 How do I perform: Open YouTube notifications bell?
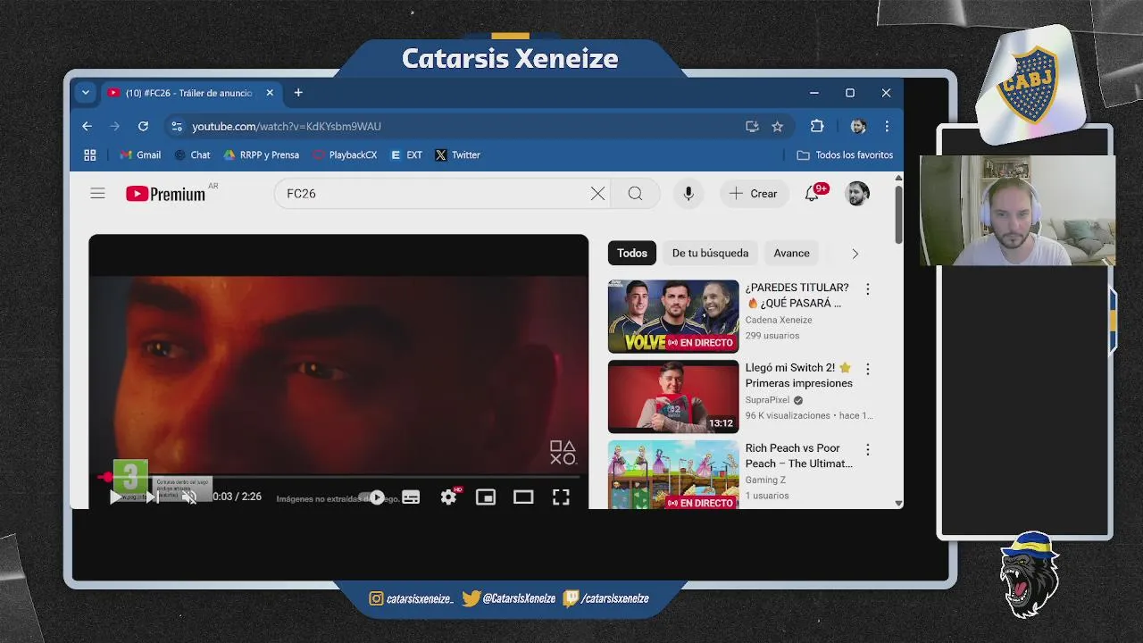(813, 194)
